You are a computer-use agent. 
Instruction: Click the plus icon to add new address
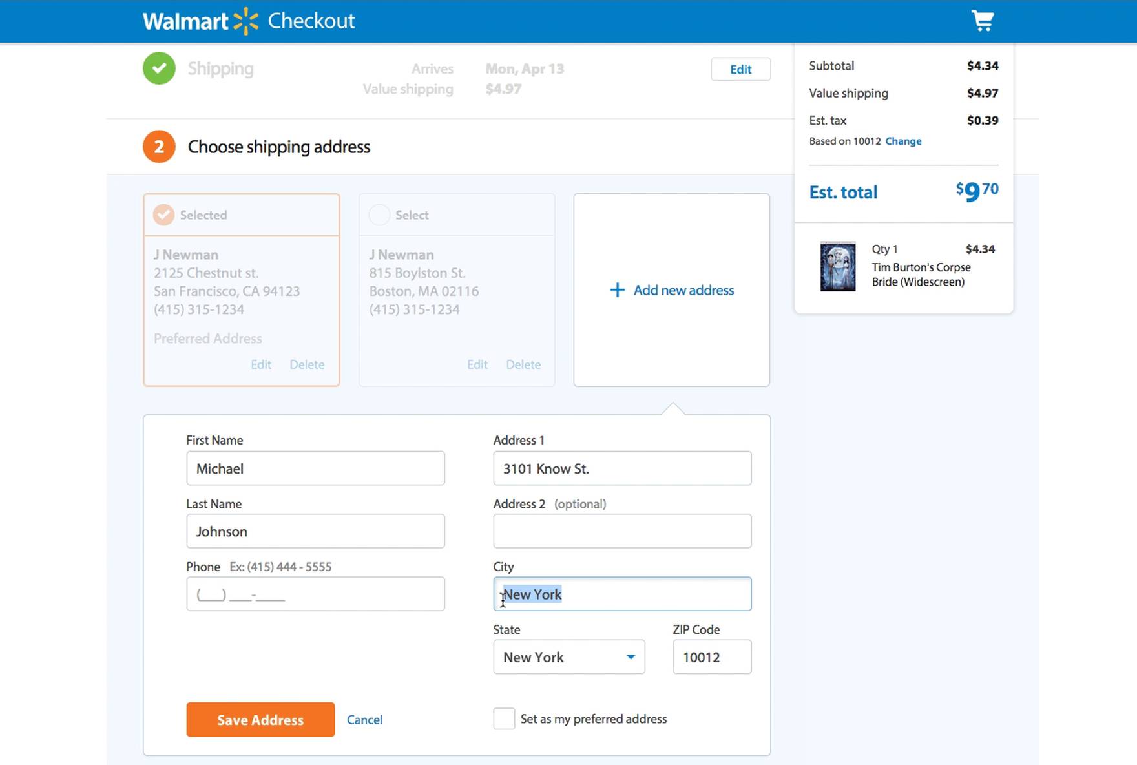click(617, 290)
